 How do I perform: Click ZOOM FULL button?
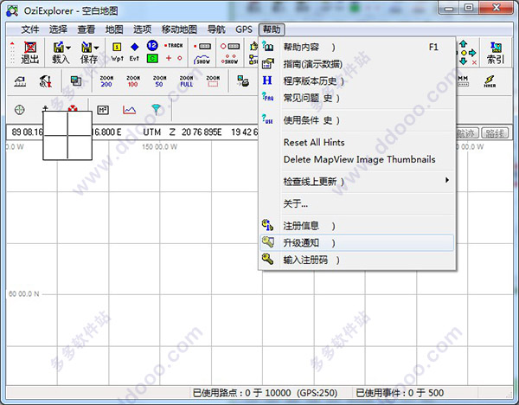pos(186,81)
